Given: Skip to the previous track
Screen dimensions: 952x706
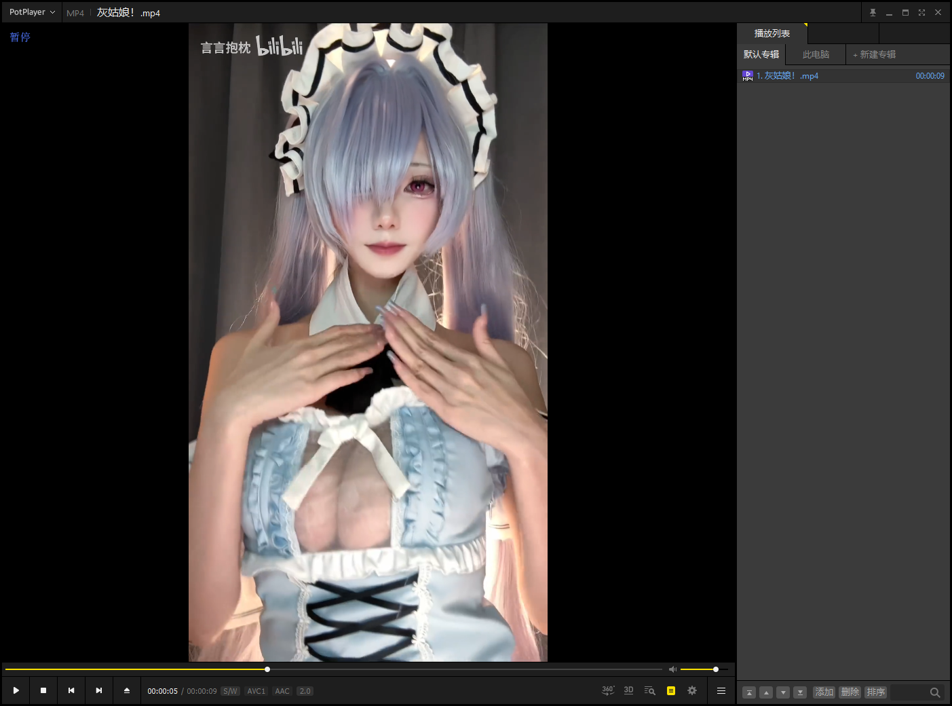Looking at the screenshot, I should click(71, 690).
